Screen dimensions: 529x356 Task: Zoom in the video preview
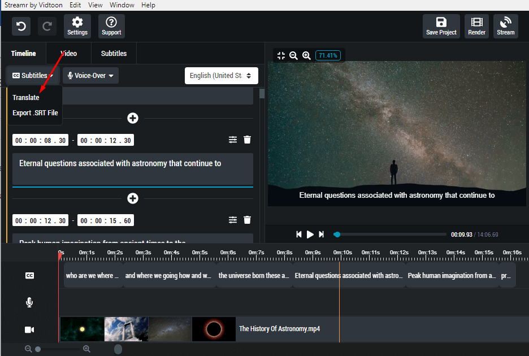306,55
